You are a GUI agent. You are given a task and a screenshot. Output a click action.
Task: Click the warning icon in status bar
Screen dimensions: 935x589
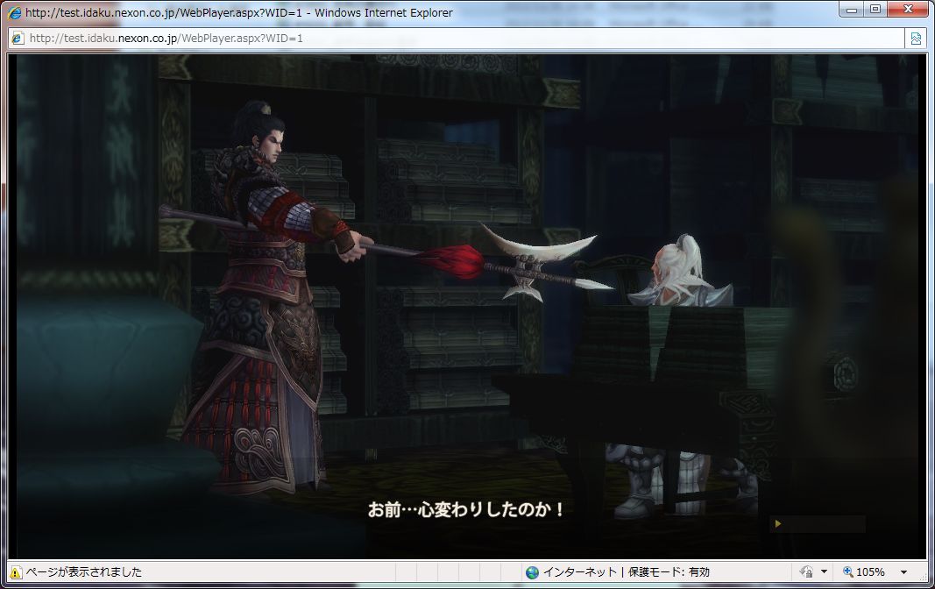point(16,572)
